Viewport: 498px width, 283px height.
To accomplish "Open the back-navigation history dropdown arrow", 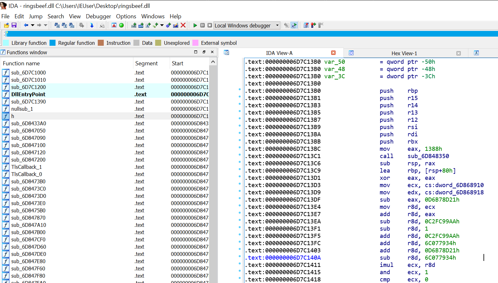I will (32, 25).
